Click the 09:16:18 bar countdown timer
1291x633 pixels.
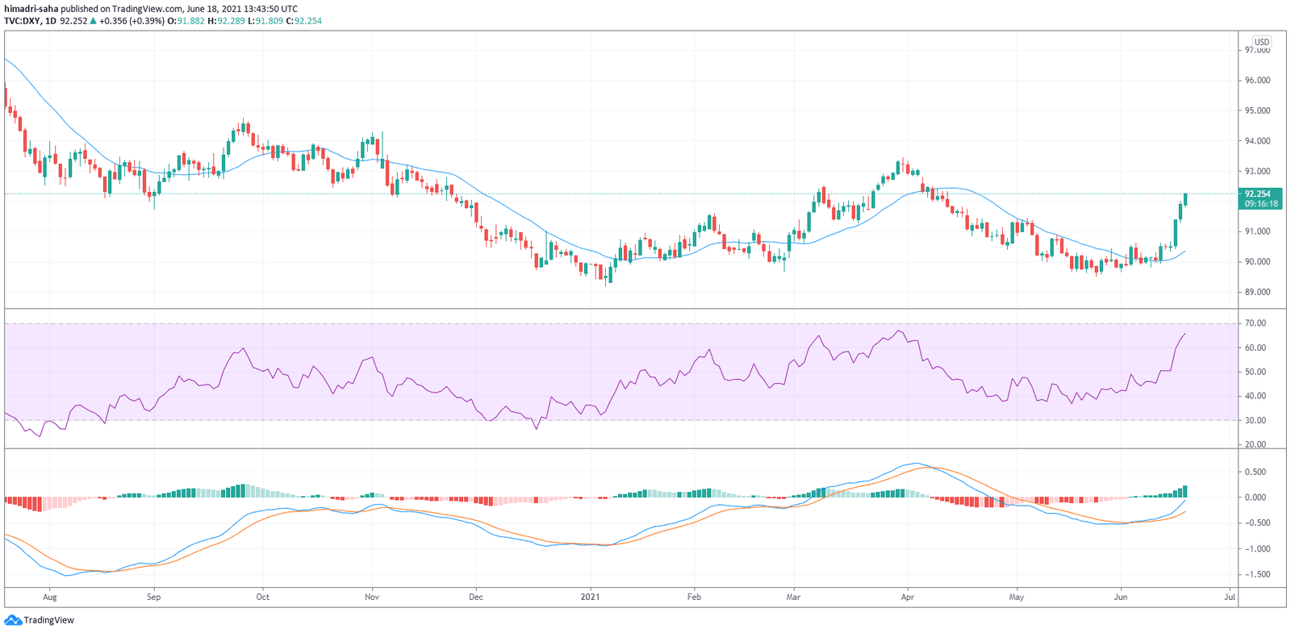(x=1261, y=204)
